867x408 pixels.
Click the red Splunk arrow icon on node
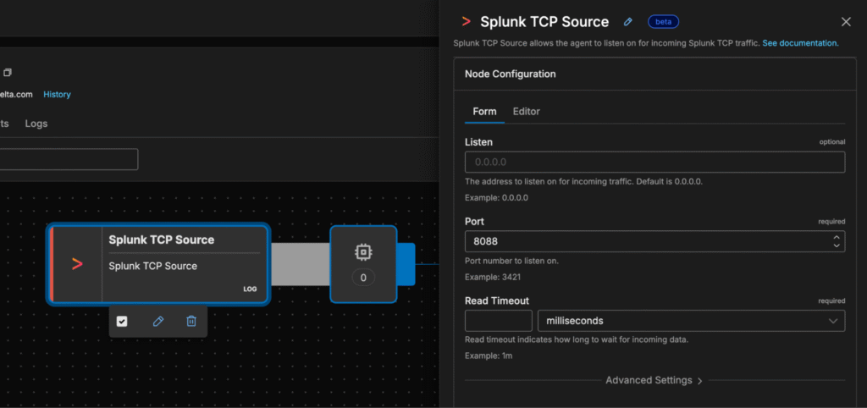coord(77,264)
